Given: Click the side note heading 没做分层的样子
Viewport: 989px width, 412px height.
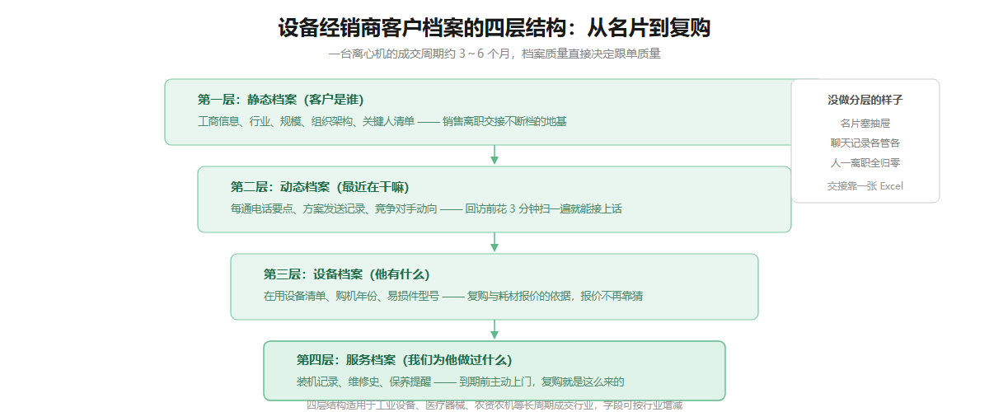Looking at the screenshot, I should coord(865,100).
